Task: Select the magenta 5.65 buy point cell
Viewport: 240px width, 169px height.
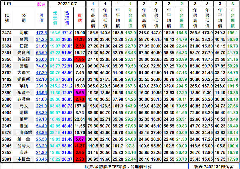Action: (x=80, y=93)
